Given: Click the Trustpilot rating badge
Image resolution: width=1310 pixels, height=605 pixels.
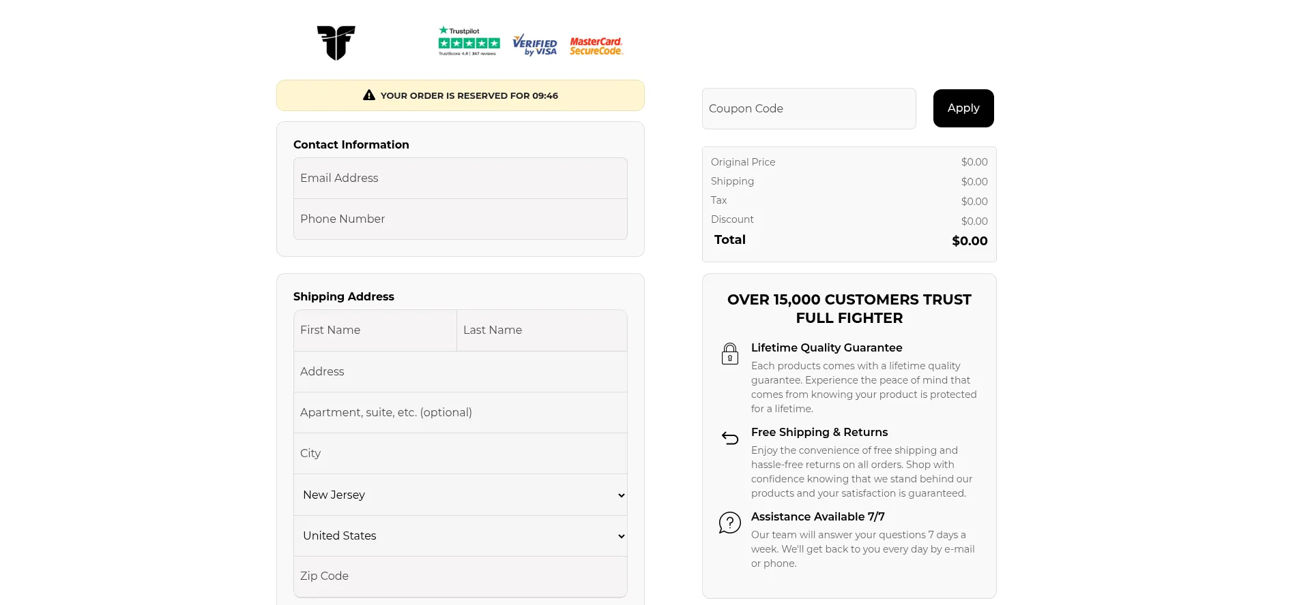Looking at the screenshot, I should [469, 42].
